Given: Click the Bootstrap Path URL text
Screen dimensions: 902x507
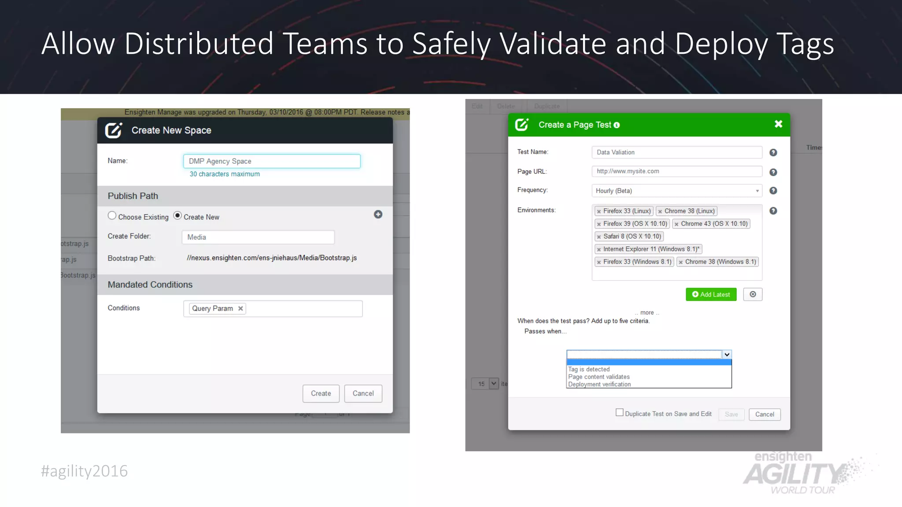Looking at the screenshot, I should [272, 258].
